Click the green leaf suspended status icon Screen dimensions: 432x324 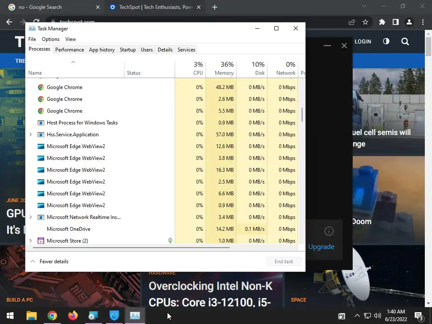tap(170, 240)
